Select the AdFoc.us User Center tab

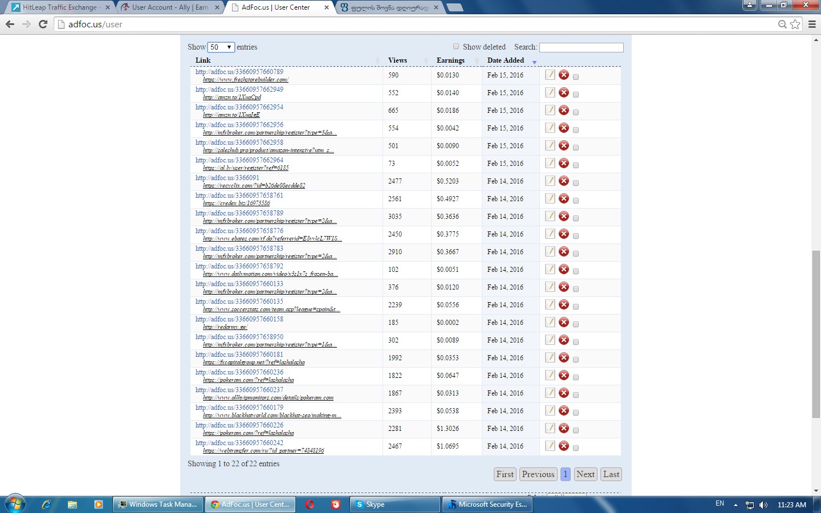tap(279, 7)
